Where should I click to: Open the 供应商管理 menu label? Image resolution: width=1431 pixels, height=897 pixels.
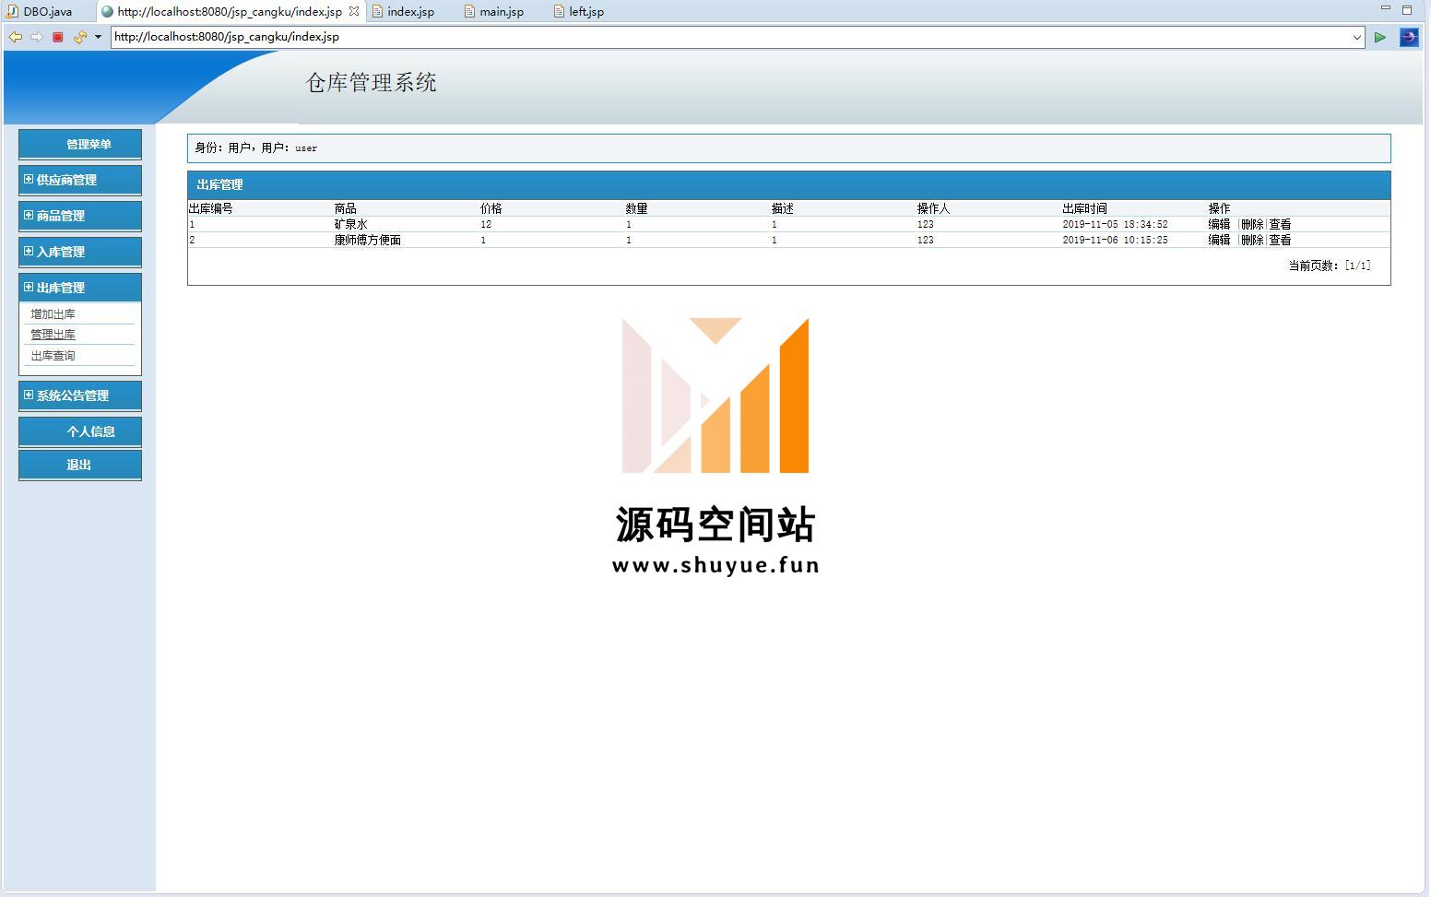[66, 180]
